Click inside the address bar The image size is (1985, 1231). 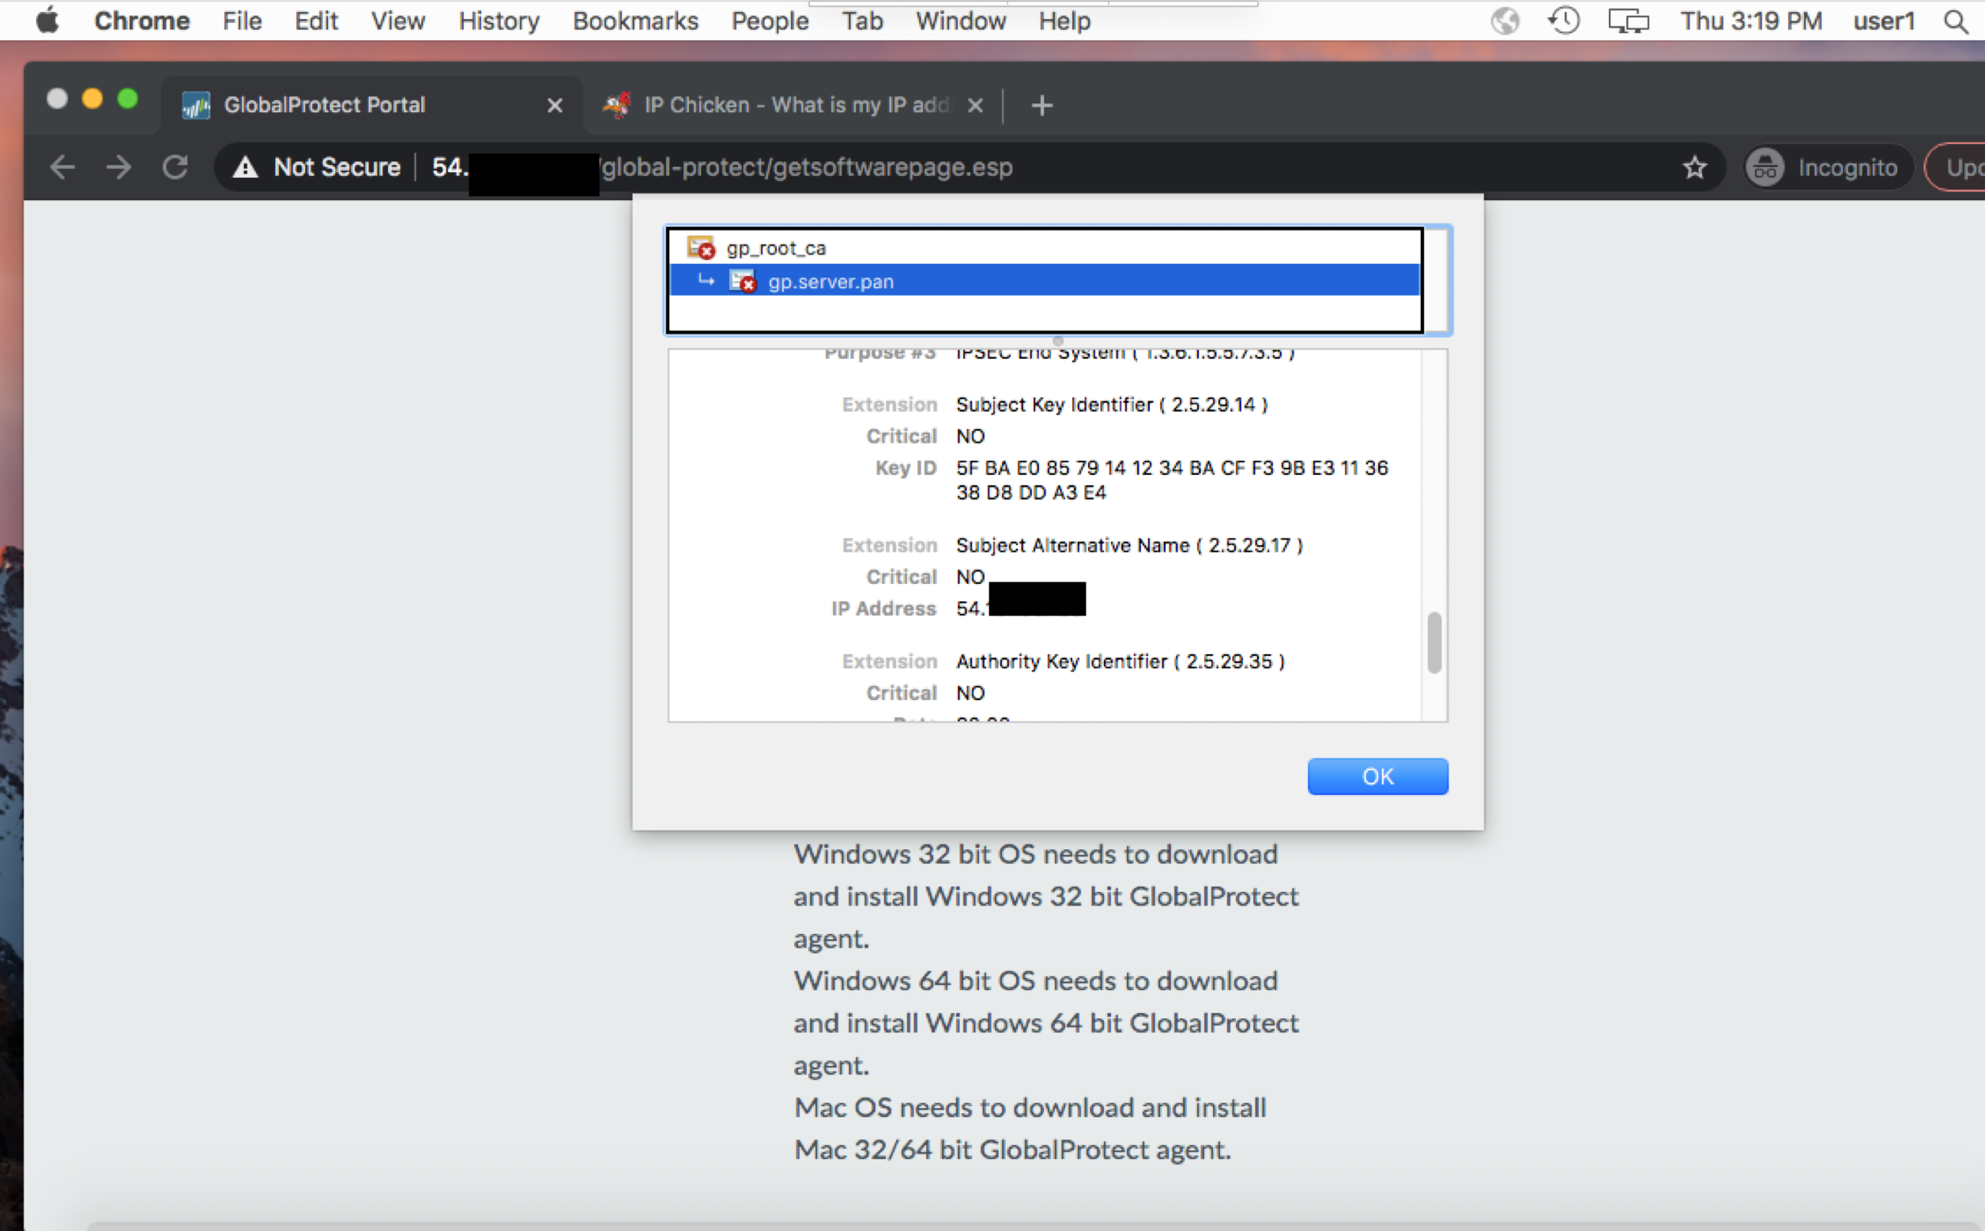click(814, 167)
